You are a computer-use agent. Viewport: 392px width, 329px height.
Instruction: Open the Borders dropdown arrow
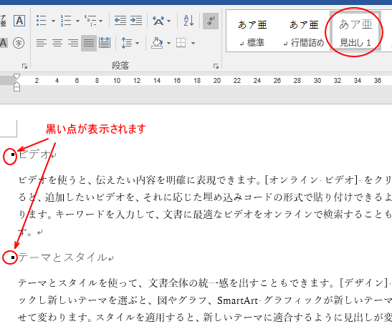(x=193, y=43)
